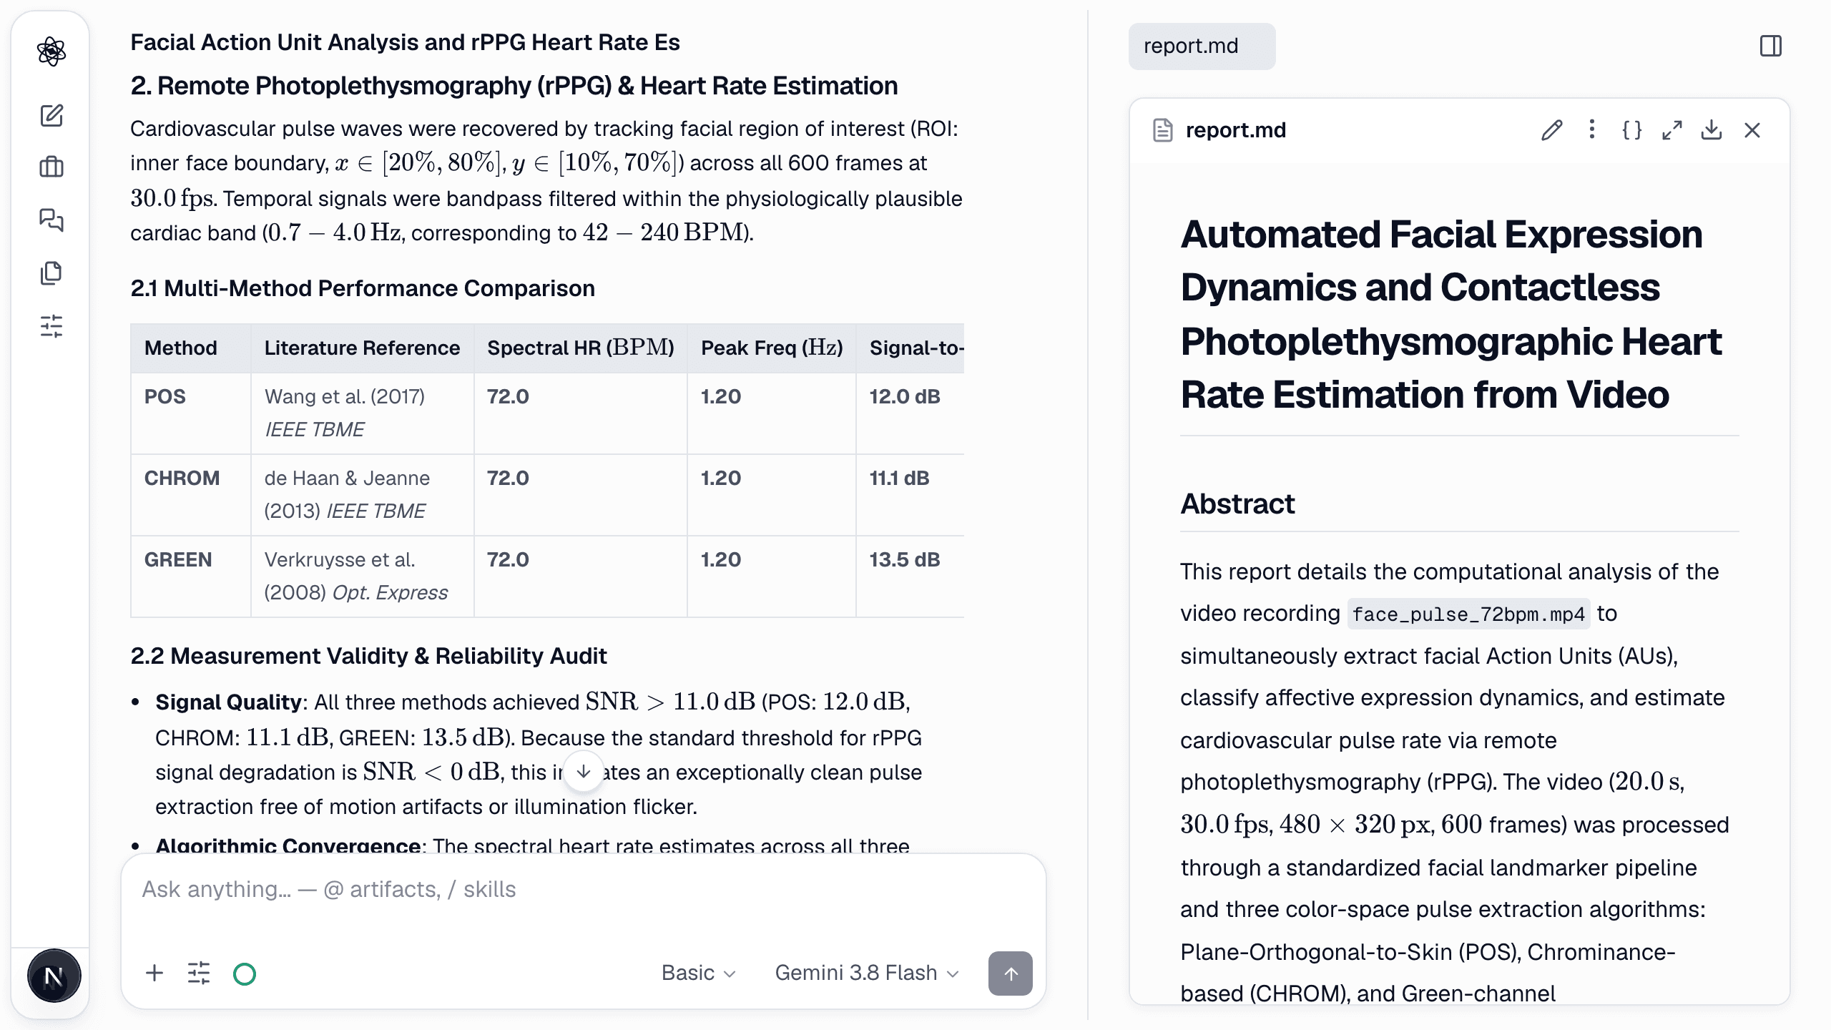Start a new chat with compose icon
1831x1030 pixels.
tap(51, 115)
